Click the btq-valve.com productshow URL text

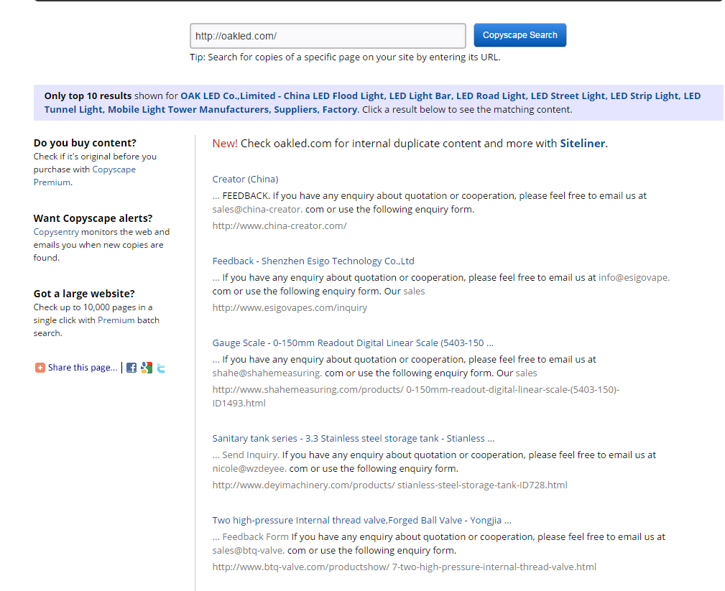404,567
